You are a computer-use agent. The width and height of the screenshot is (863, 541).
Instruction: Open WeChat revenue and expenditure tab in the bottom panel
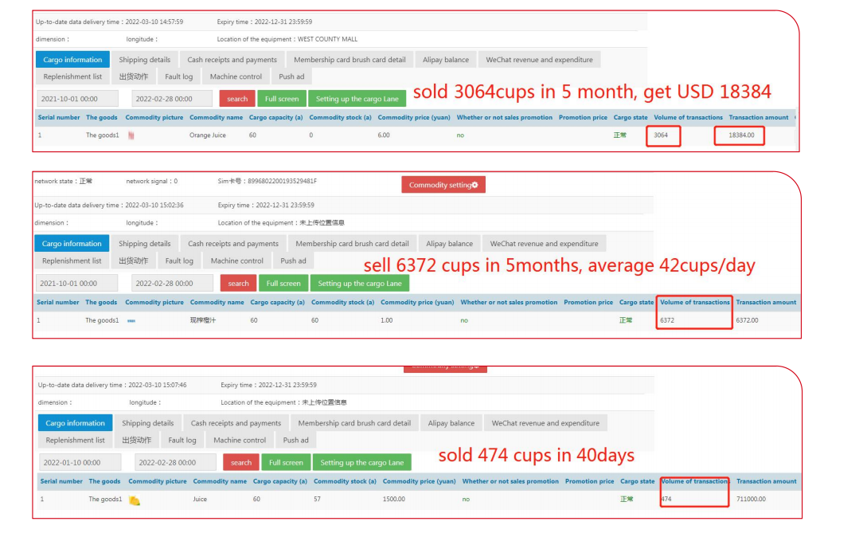pyautogui.click(x=545, y=423)
